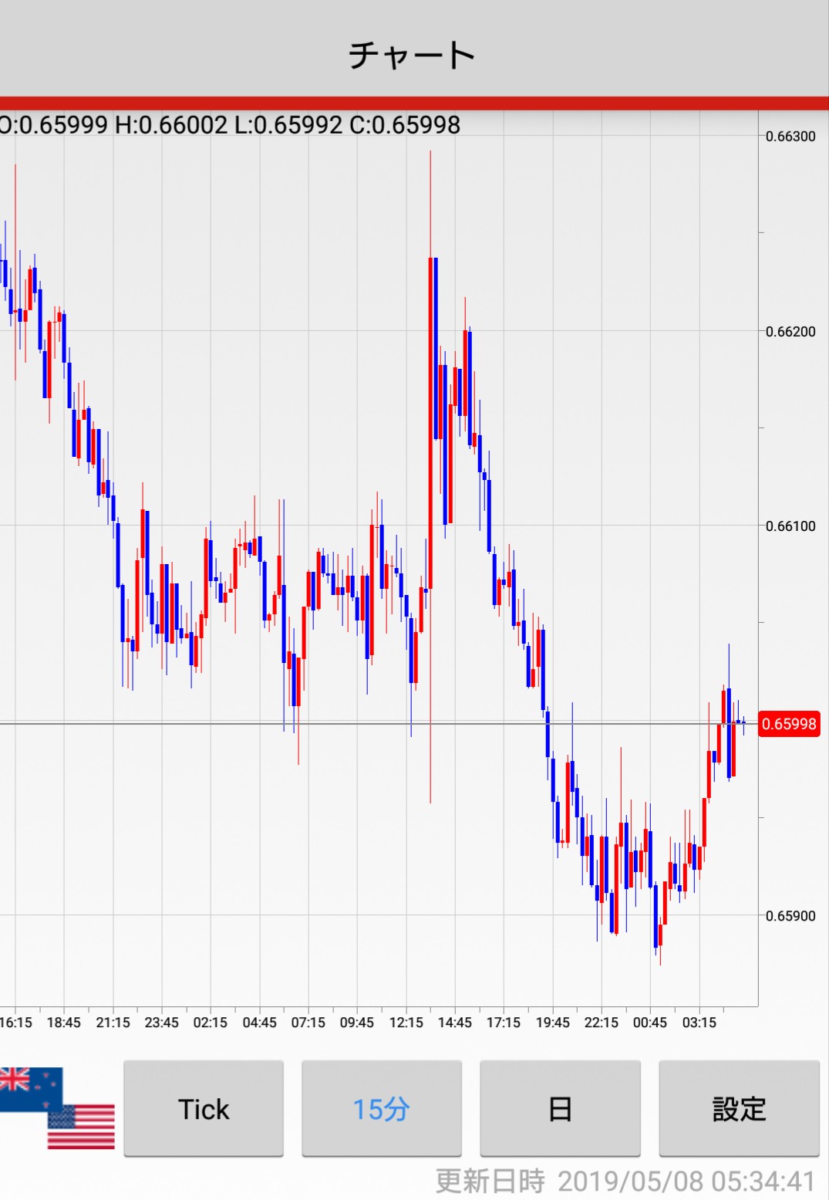Select the 23:45 time axis label
Screen dimensions: 829x1200
tap(161, 1023)
